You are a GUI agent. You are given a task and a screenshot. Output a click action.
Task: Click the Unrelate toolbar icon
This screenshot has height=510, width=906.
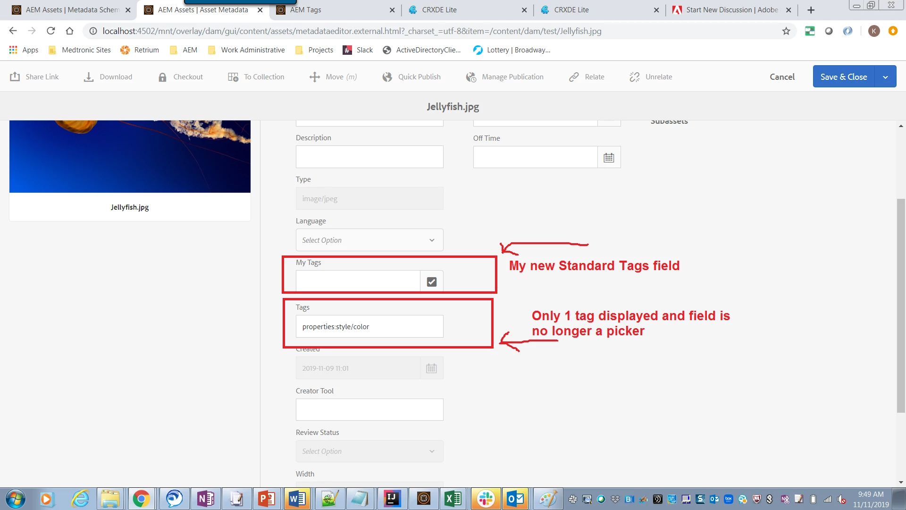pos(635,77)
